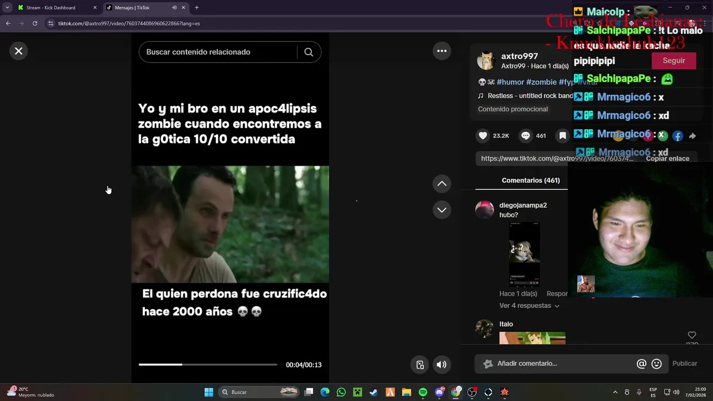Open Minecraft launcher from taskbar
This screenshot has height=401, width=713.
(x=358, y=392)
